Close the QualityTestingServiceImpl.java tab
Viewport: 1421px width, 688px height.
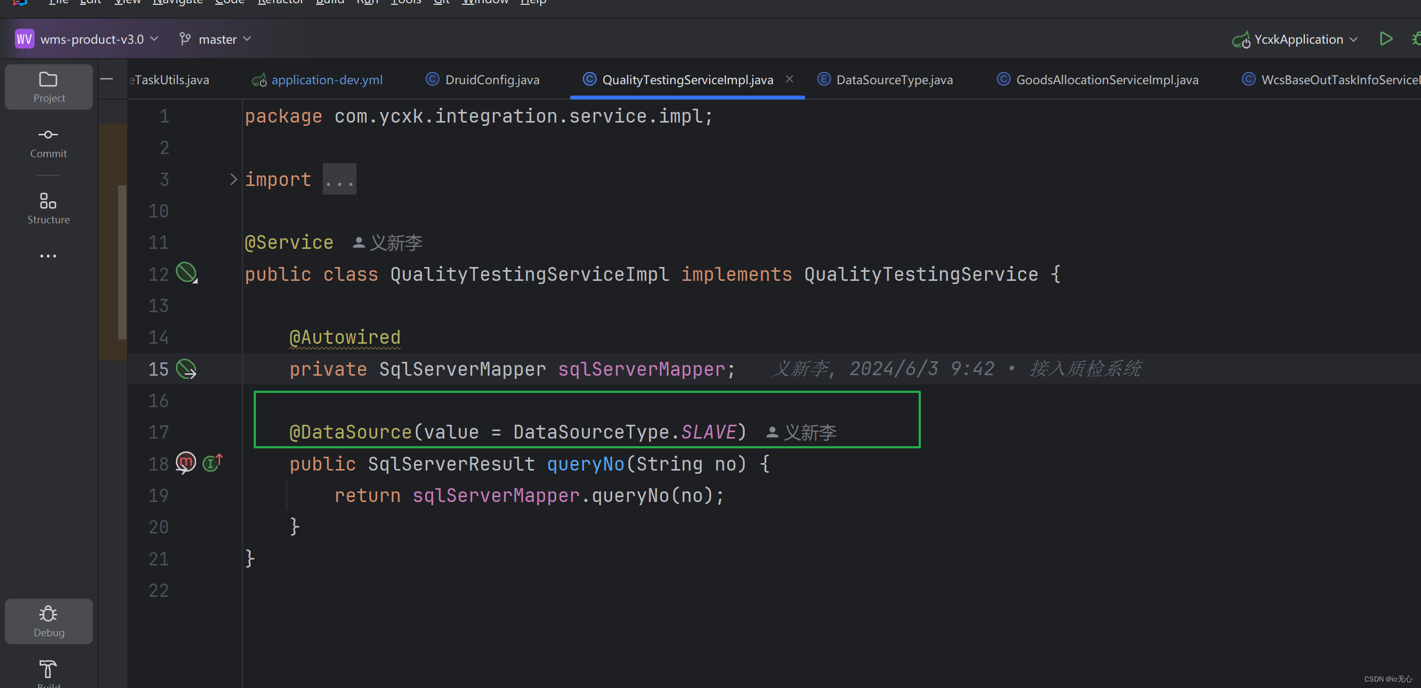[x=790, y=79]
